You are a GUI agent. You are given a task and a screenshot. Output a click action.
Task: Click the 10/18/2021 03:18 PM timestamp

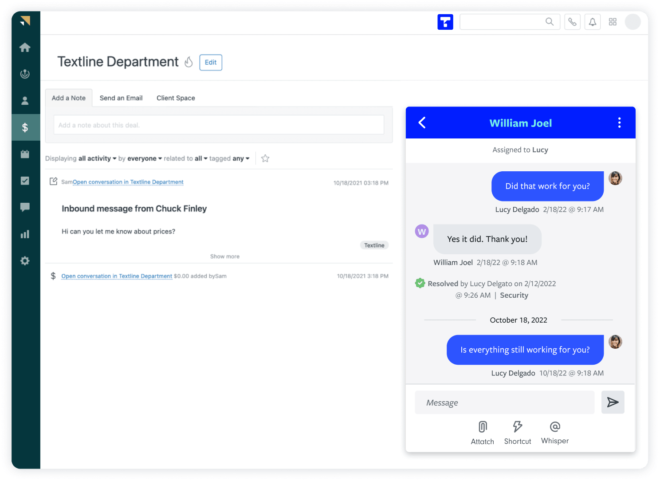pos(361,183)
